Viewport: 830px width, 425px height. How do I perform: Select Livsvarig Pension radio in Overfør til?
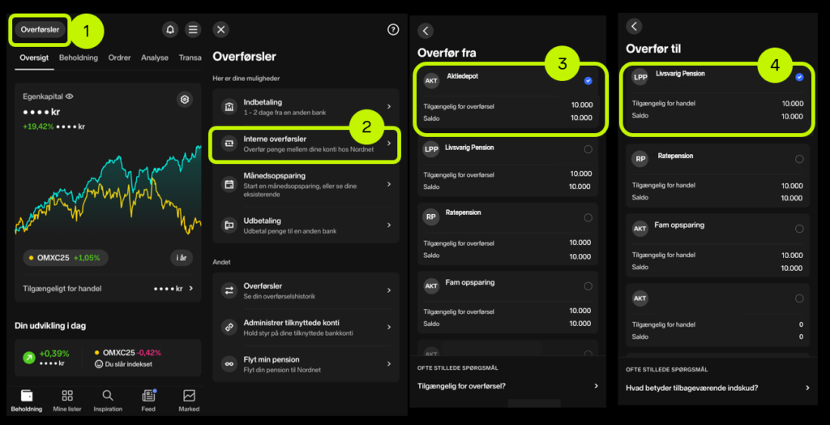tap(799, 77)
